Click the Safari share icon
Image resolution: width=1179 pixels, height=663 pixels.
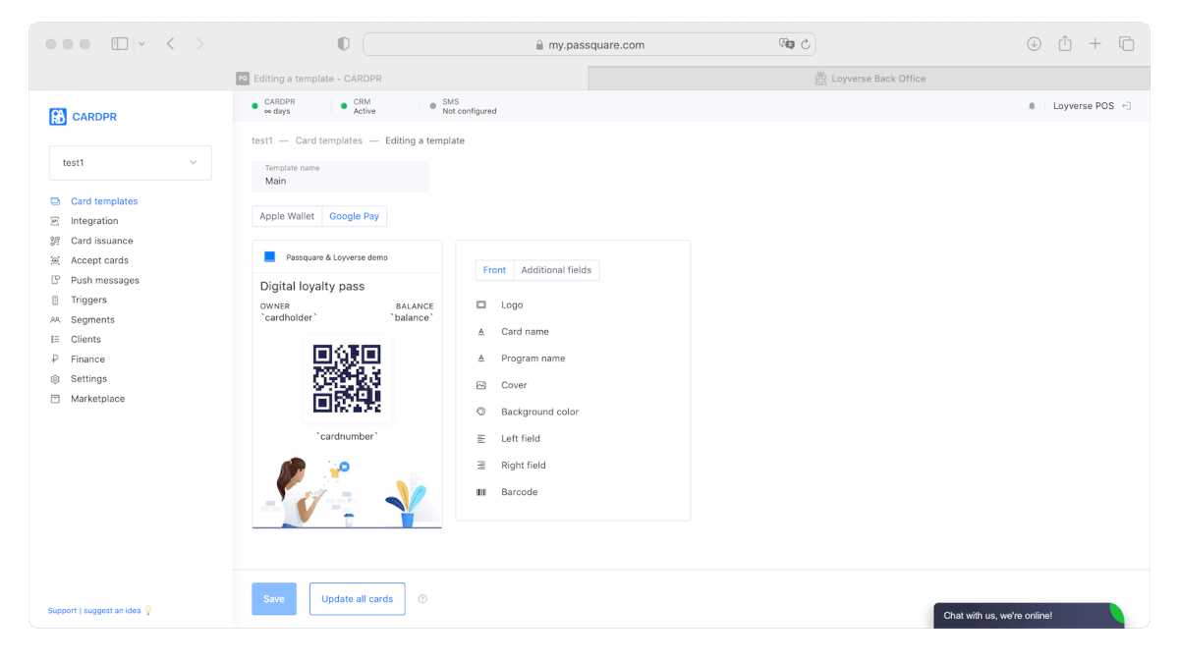coord(1065,44)
